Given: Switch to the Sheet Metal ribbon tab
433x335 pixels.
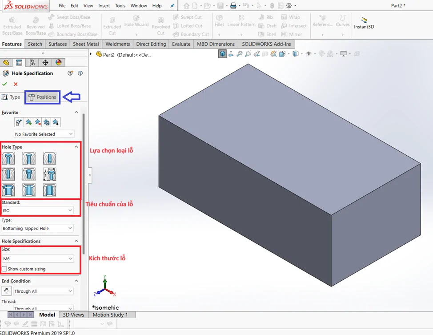Looking at the screenshot, I should (x=86, y=44).
